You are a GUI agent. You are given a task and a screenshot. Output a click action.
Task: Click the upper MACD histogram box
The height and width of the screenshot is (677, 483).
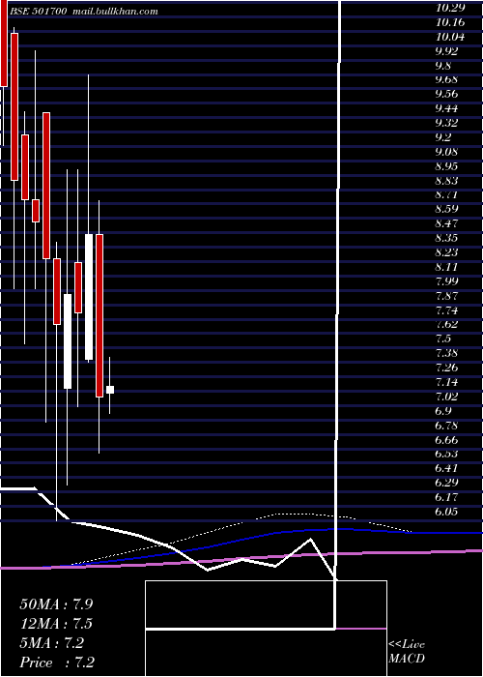(x=266, y=604)
